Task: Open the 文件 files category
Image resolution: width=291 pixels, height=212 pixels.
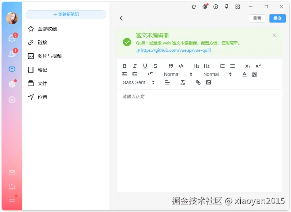Action: (66, 83)
